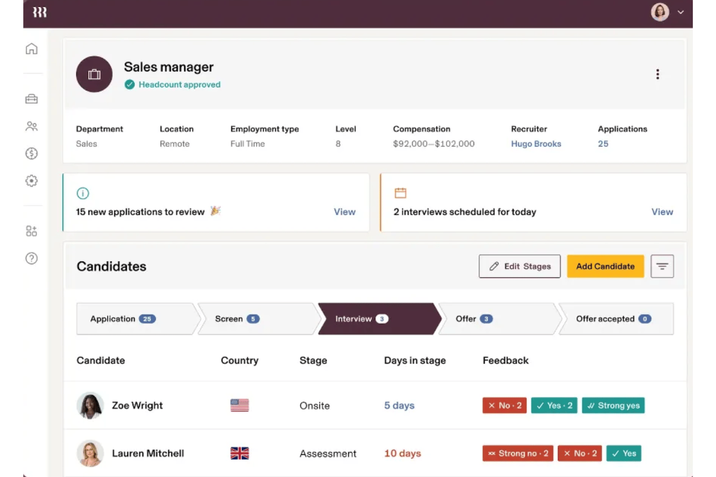Click the UK flag for Lauren Mitchell
The width and height of the screenshot is (716, 477).
pyautogui.click(x=239, y=453)
